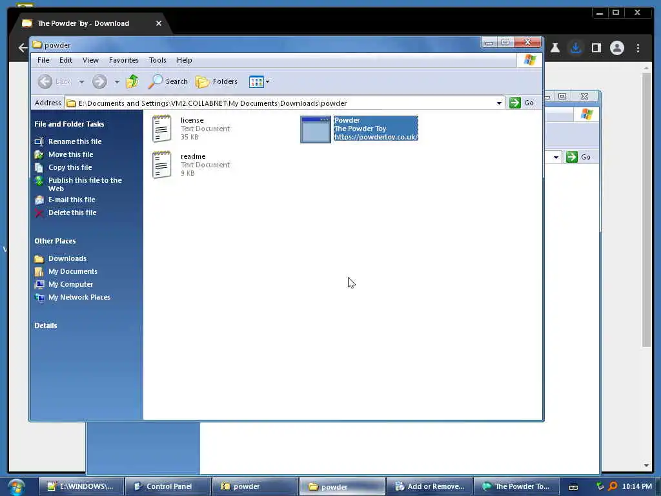661x496 pixels.
Task: Click the Powder file name label
Action: click(x=347, y=120)
